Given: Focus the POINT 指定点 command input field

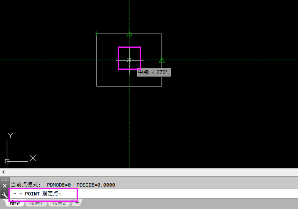Looking at the screenshot, I should [x=154, y=194].
